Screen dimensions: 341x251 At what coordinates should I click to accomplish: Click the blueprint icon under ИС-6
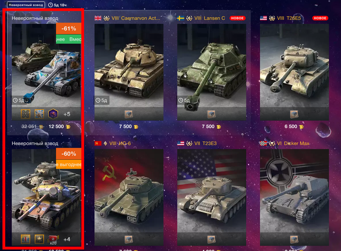129,239
